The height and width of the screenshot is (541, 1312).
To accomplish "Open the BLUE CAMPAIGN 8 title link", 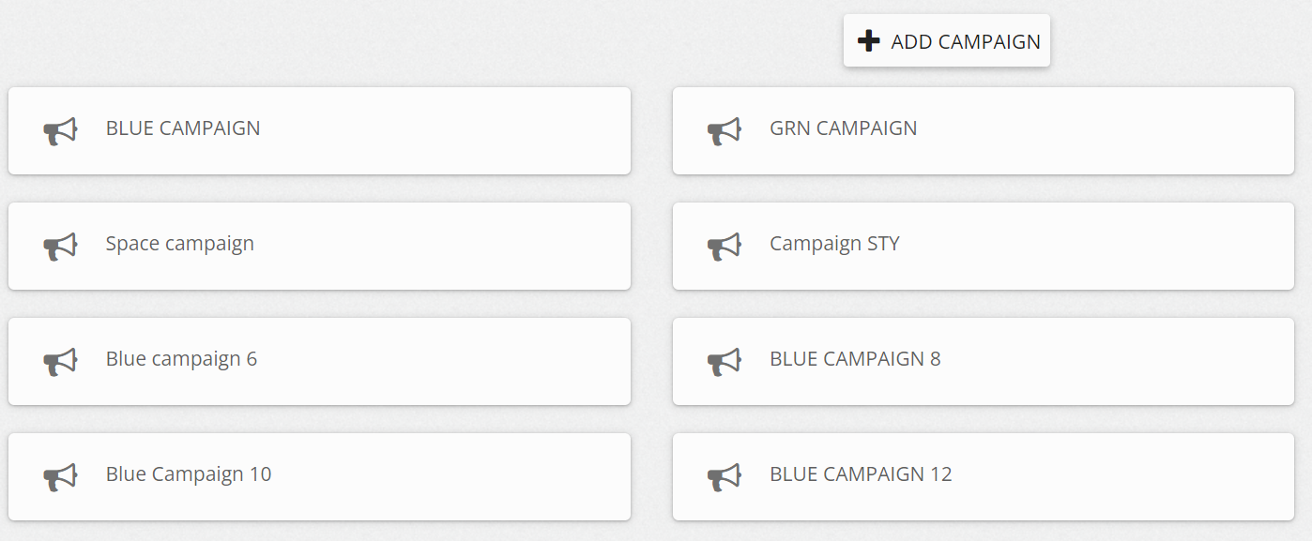I will coord(855,359).
